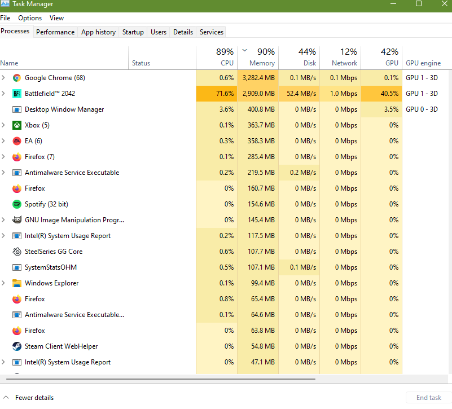
Task: Expand the Firefox (7) process group
Action: click(x=3, y=156)
